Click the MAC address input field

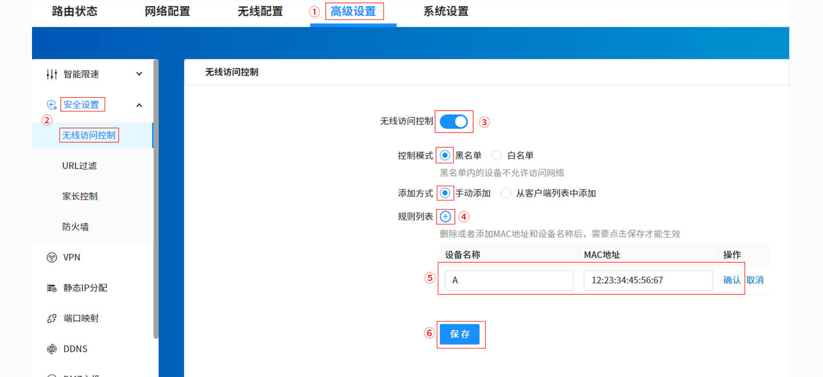648,280
